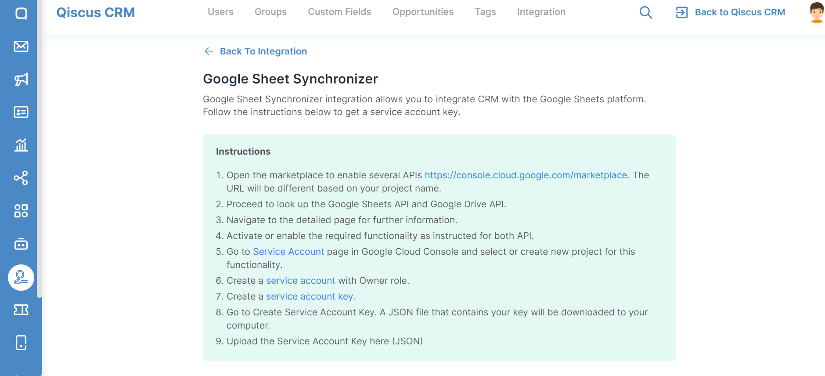Viewport: 825px width, 376px height.
Task: Click the Qiscus CRM logo title
Action: tap(96, 12)
